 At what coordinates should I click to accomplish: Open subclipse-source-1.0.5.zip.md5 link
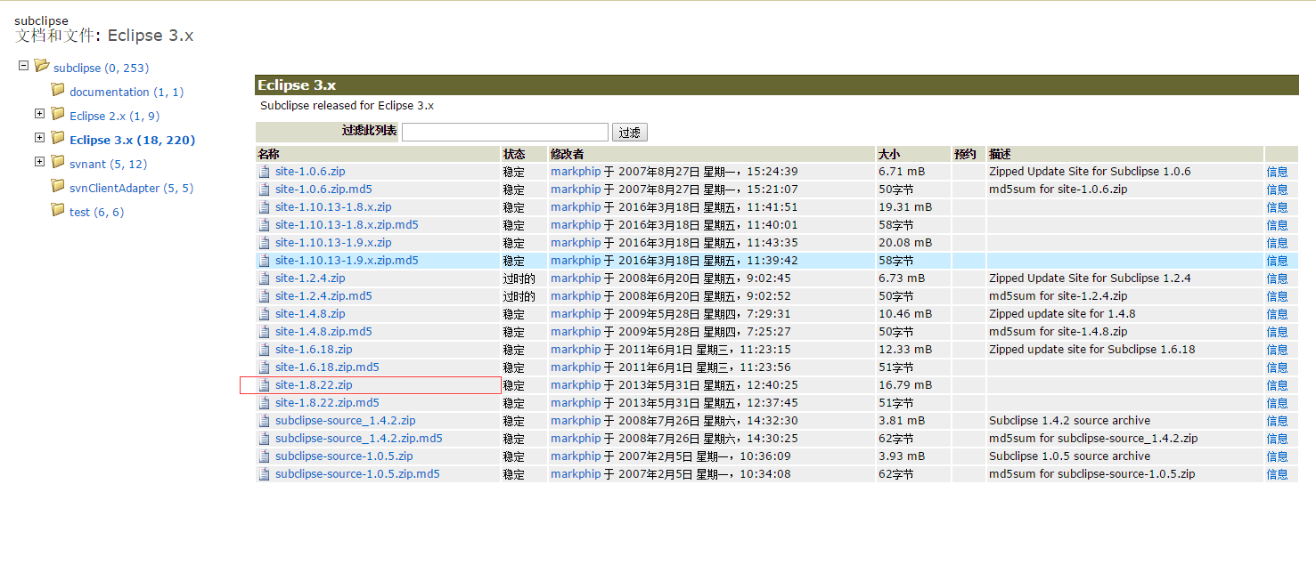click(357, 473)
